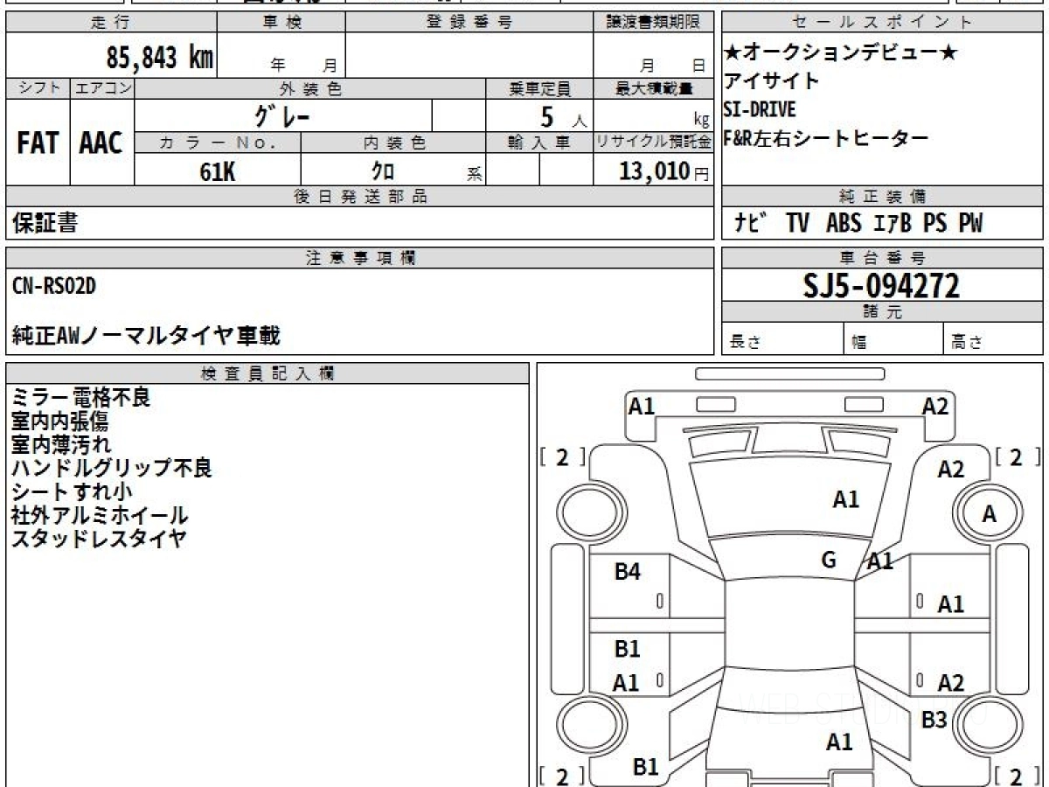The width and height of the screenshot is (1049, 787).
Task: Select the 走行 column header
Action: (110, 23)
